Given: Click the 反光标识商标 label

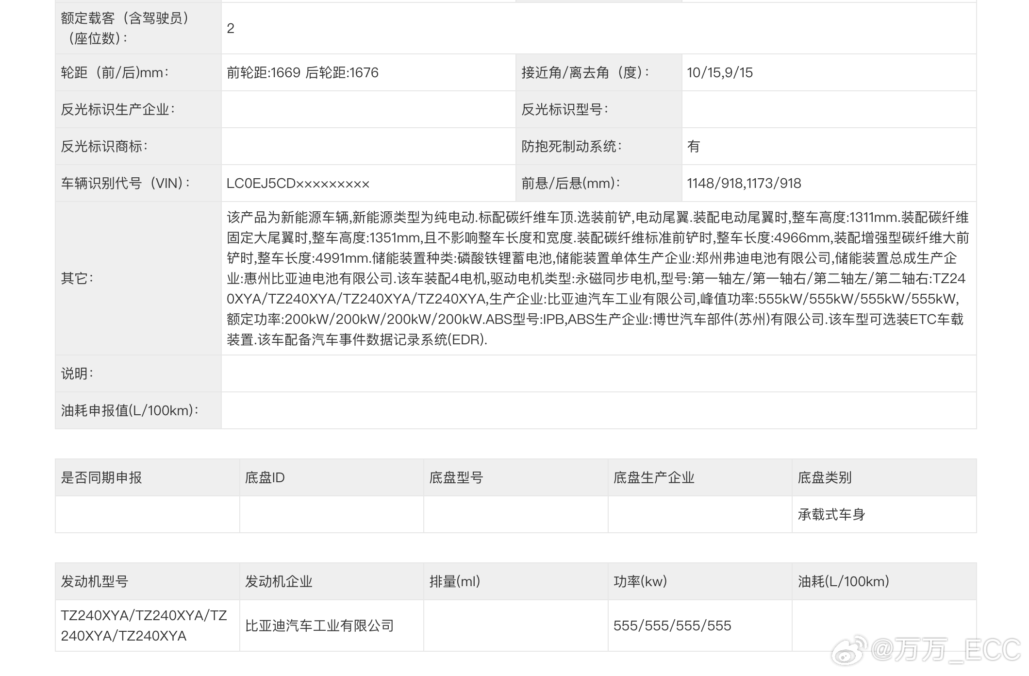Looking at the screenshot, I should (x=104, y=147).
